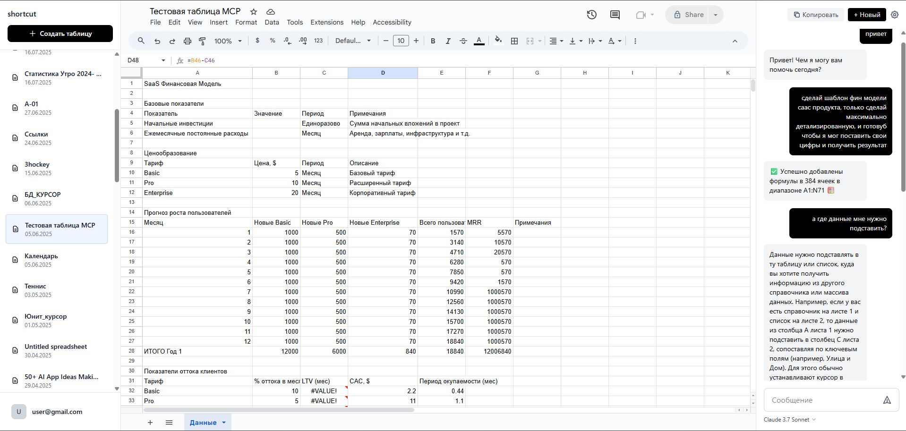Open the БД_КУРСОР spreadsheet in sidebar

pos(57,198)
